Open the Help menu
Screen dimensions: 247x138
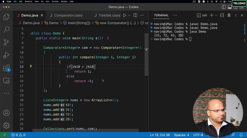click(71, 2)
